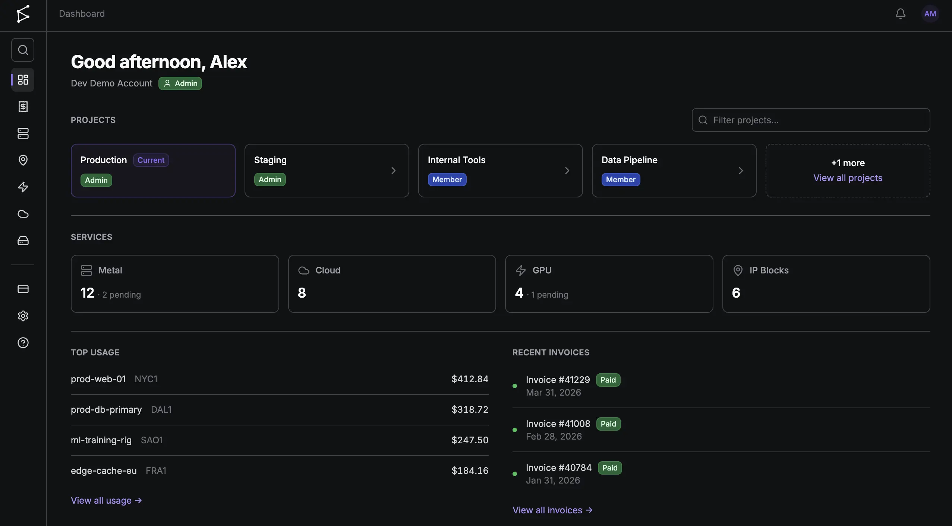Screen dimensions: 952x526
Task: Open the notifications bell
Action: pos(901,14)
